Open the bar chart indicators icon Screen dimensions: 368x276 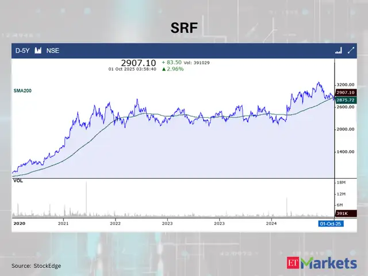[338, 51]
